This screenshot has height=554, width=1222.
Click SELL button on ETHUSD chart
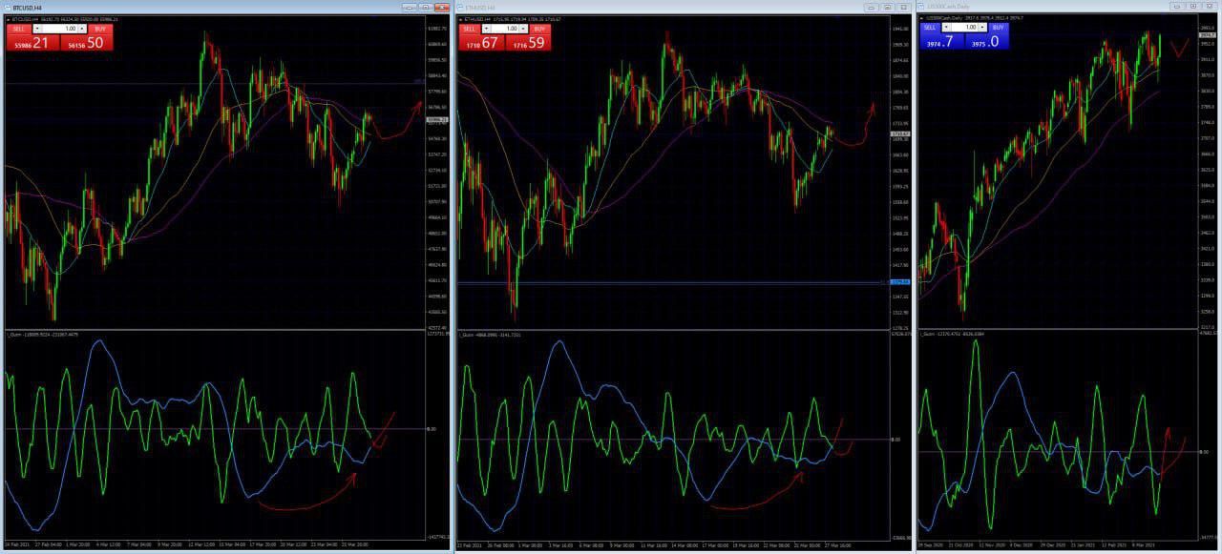(470, 29)
